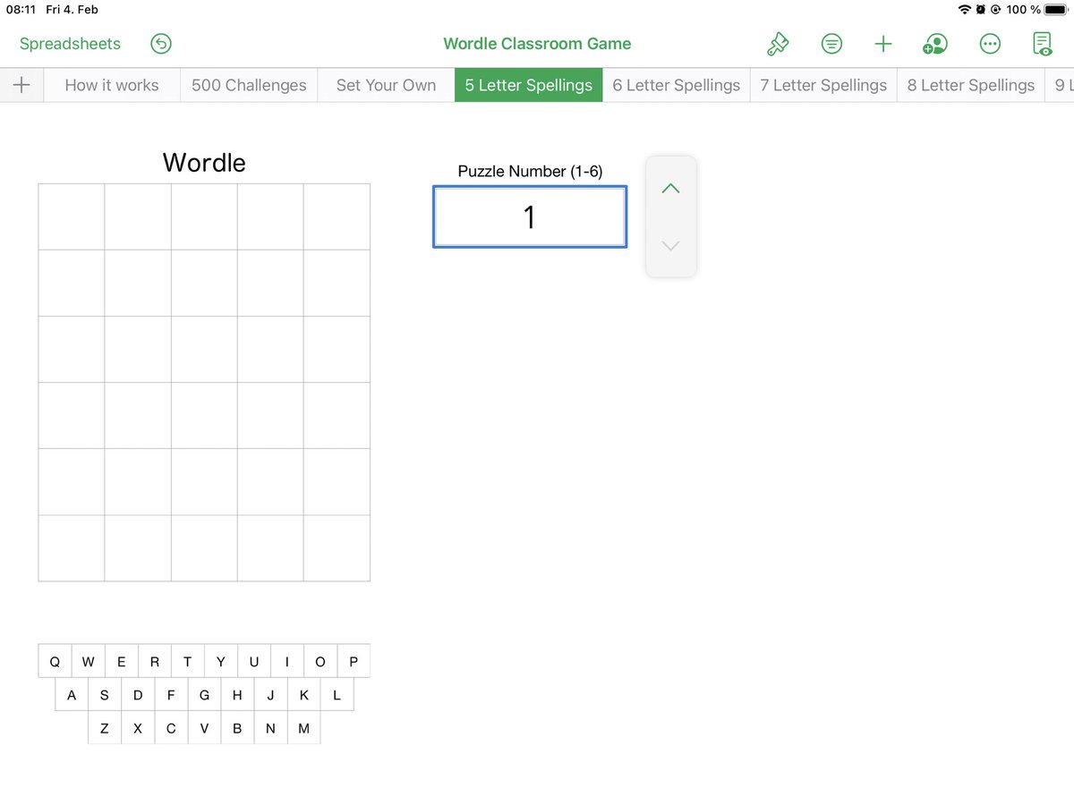Tap the 08:11 clock in status bar
The height and width of the screenshot is (805, 1074).
pos(21,10)
